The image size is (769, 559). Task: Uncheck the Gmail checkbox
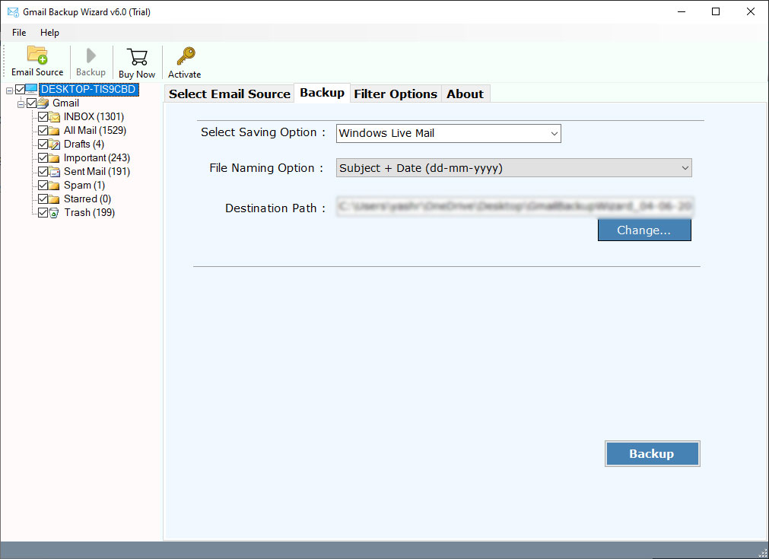pyautogui.click(x=32, y=103)
